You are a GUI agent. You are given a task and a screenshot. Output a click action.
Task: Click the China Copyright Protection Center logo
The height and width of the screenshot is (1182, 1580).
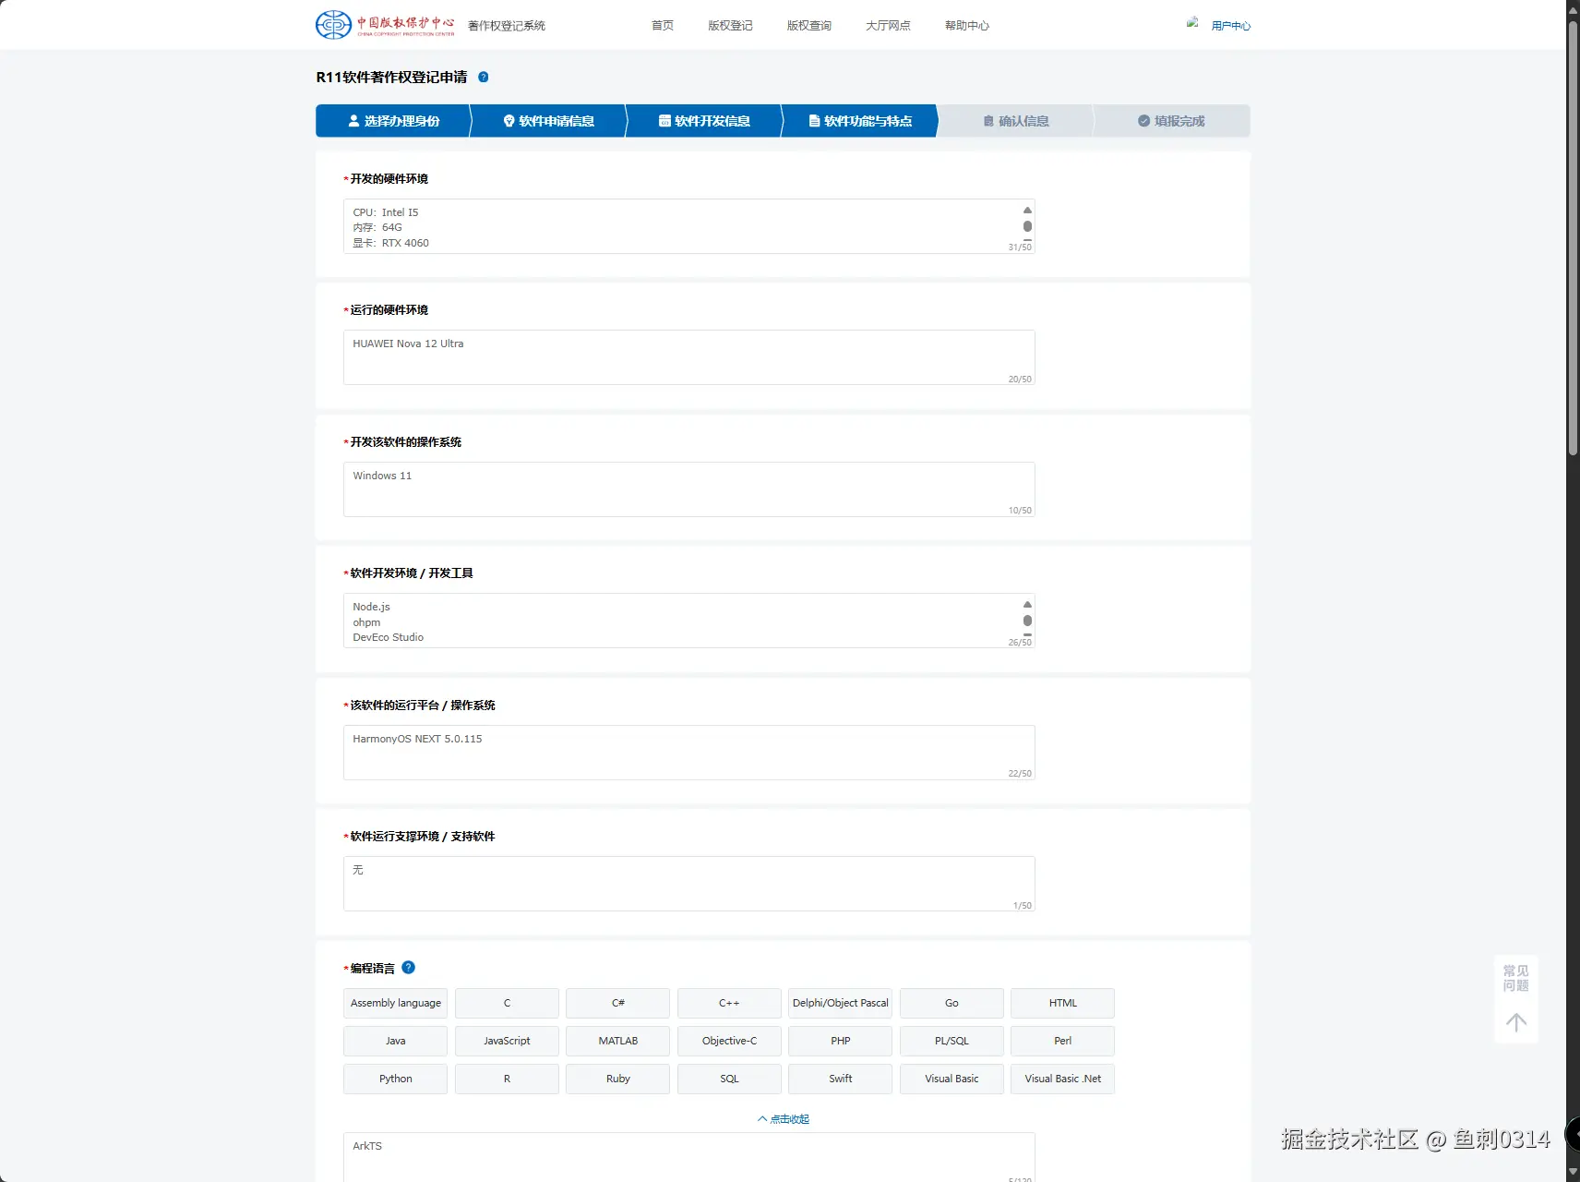click(x=385, y=25)
